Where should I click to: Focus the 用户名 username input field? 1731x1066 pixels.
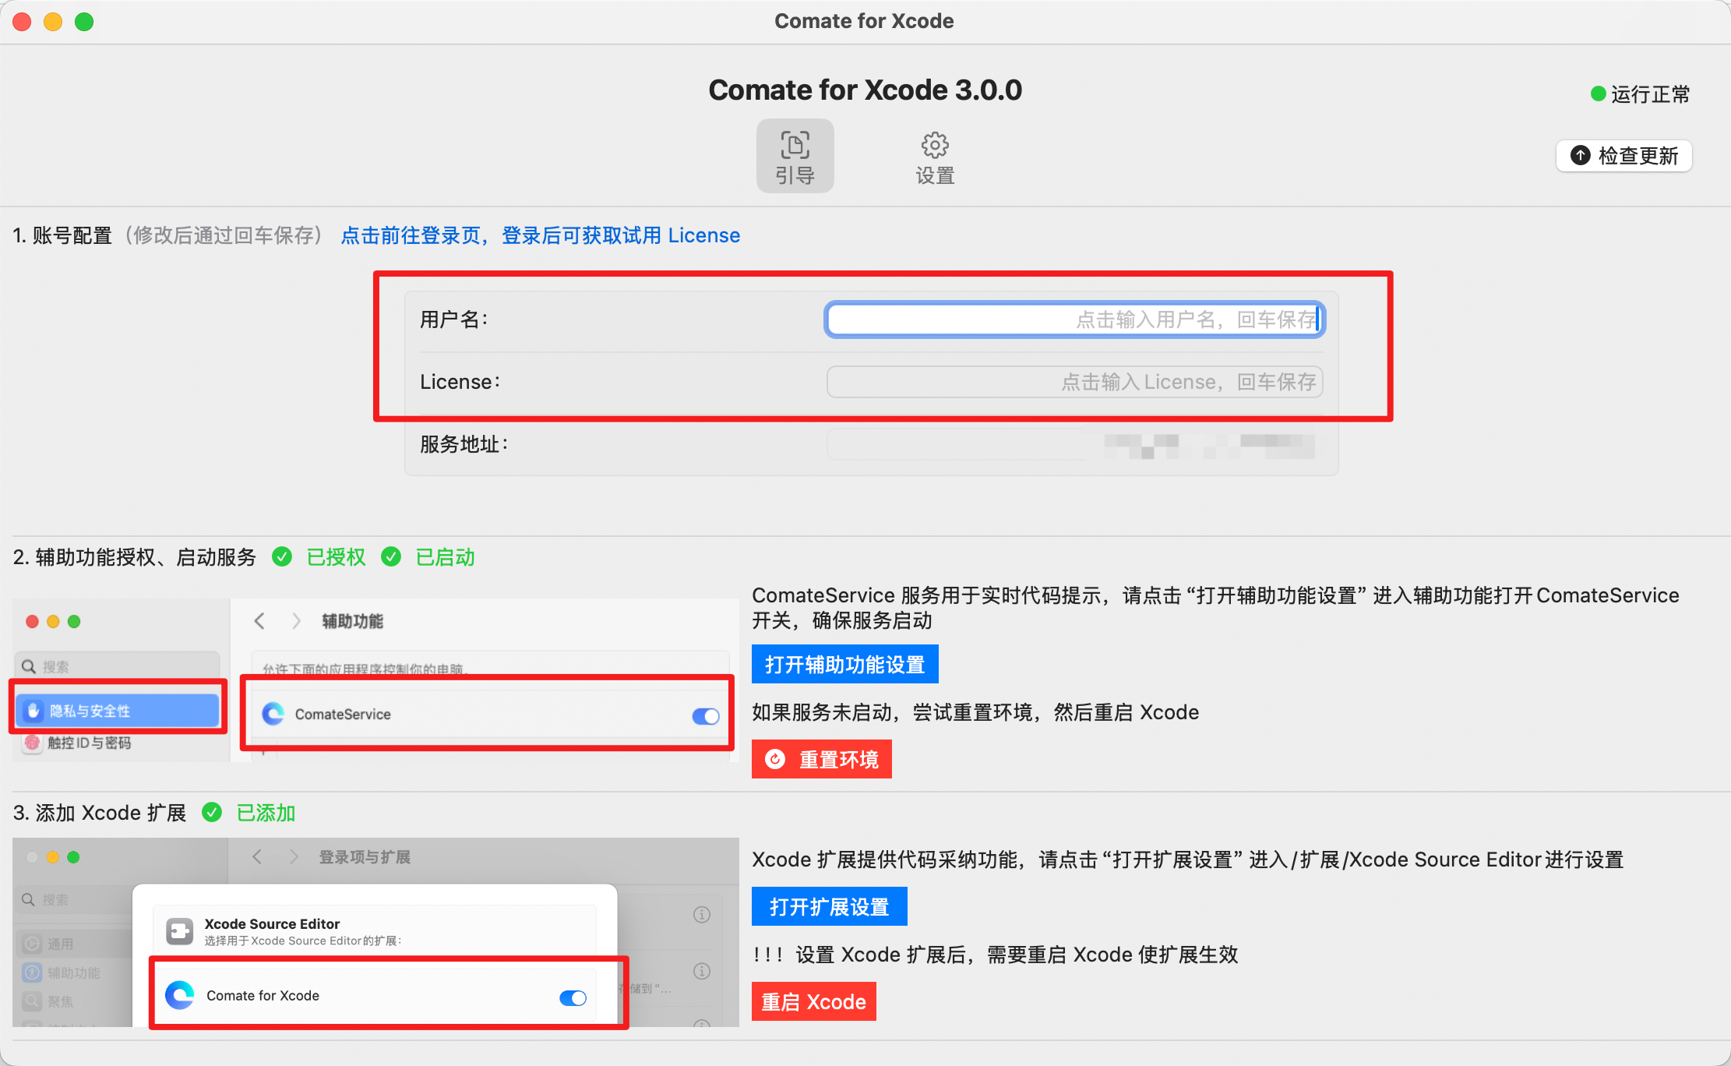click(x=1075, y=319)
